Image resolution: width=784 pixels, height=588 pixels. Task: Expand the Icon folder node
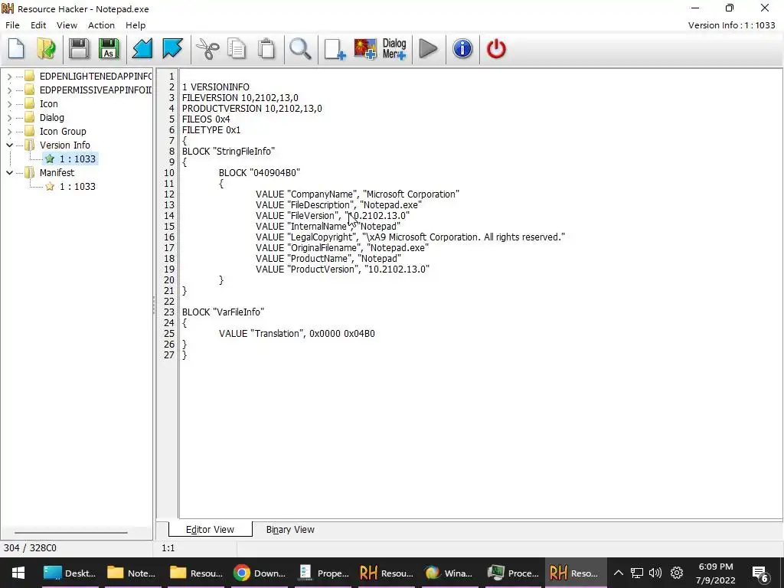tap(9, 104)
